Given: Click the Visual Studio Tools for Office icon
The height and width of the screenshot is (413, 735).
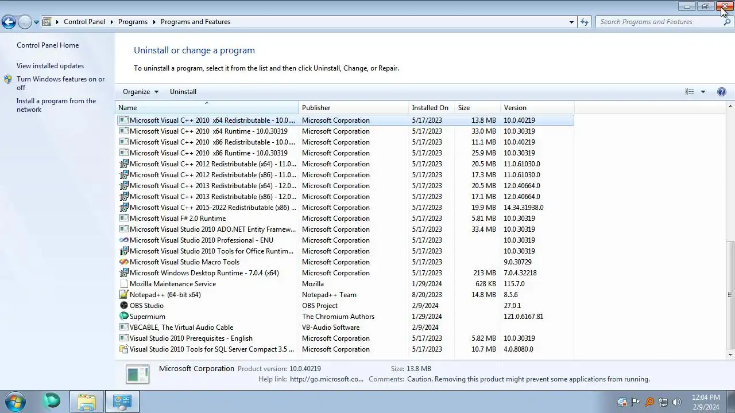Looking at the screenshot, I should (123, 251).
